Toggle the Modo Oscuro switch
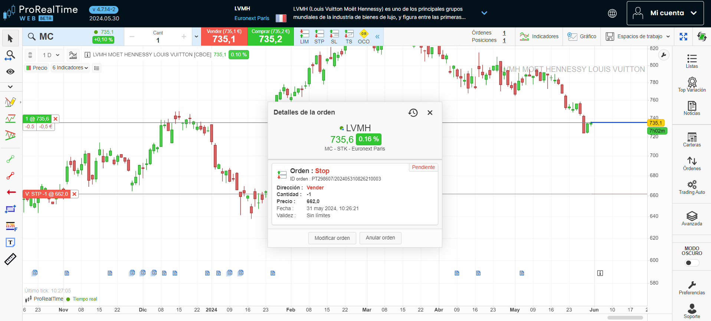 pyautogui.click(x=692, y=263)
